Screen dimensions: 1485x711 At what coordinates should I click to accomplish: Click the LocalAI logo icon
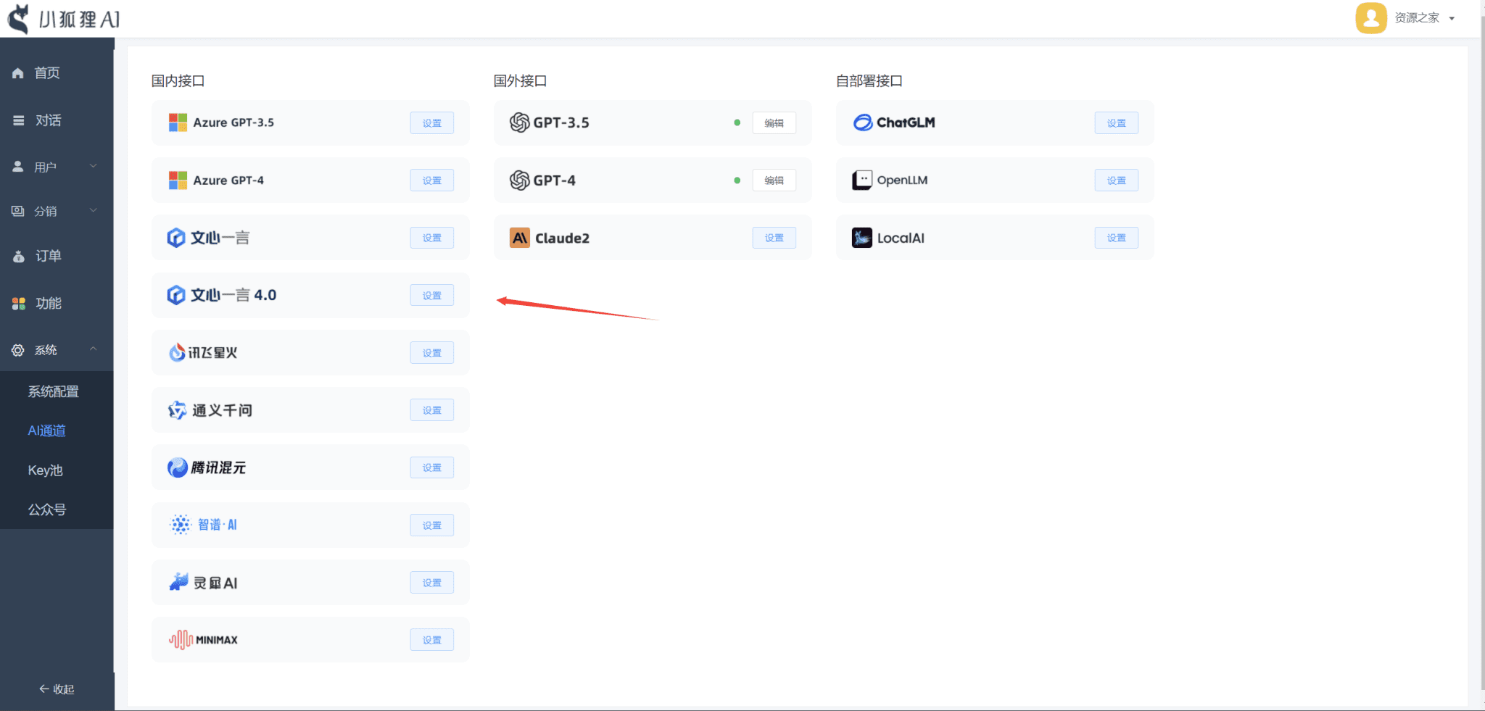tap(862, 238)
